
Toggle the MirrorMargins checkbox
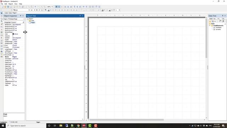point(13,53)
